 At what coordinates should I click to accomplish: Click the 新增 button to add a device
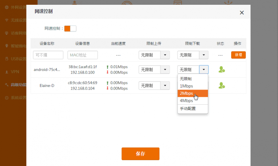pos(238,55)
